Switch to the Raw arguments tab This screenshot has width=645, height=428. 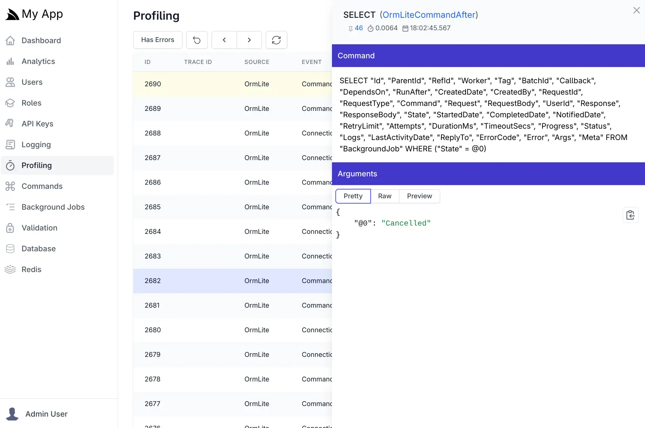(x=385, y=196)
